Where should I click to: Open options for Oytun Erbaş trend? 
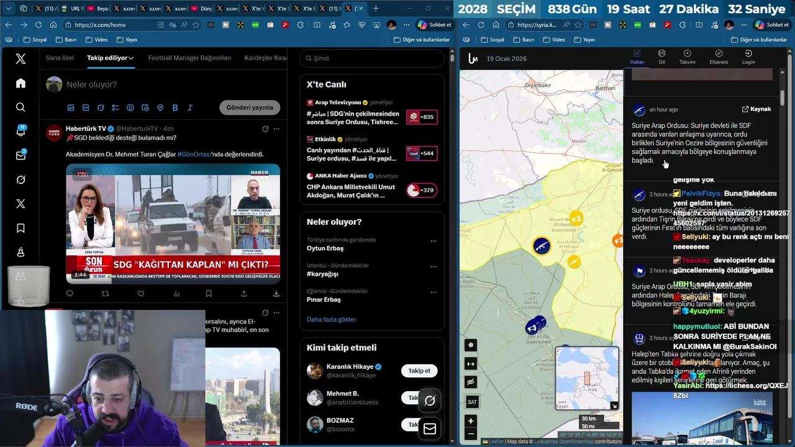pos(434,241)
